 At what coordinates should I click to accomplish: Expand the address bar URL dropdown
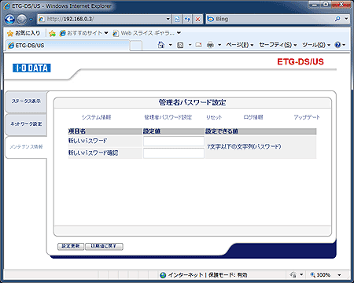coord(168,19)
